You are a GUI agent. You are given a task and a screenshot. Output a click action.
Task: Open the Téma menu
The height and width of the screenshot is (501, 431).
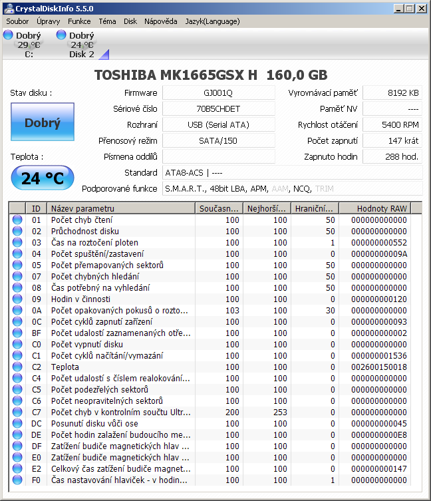coord(107,21)
